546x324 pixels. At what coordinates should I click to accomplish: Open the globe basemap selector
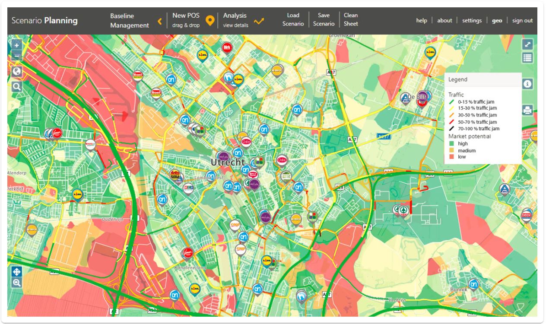pyautogui.click(x=17, y=71)
